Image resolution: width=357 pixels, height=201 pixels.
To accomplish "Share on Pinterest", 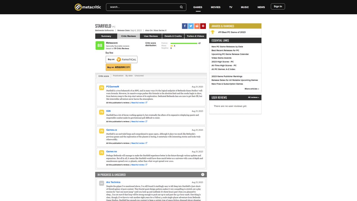I will coord(203,26).
